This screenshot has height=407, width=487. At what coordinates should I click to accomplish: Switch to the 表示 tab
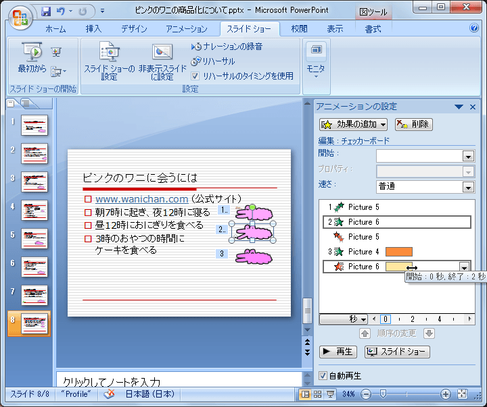click(x=335, y=29)
